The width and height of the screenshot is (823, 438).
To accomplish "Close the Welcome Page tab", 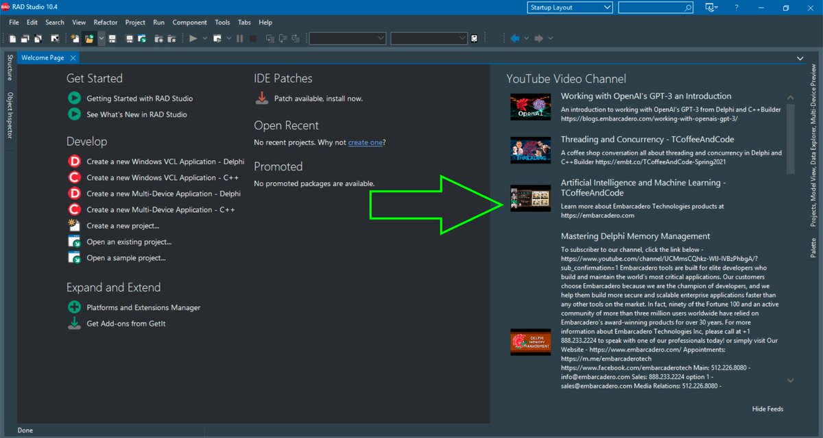I will tap(73, 58).
